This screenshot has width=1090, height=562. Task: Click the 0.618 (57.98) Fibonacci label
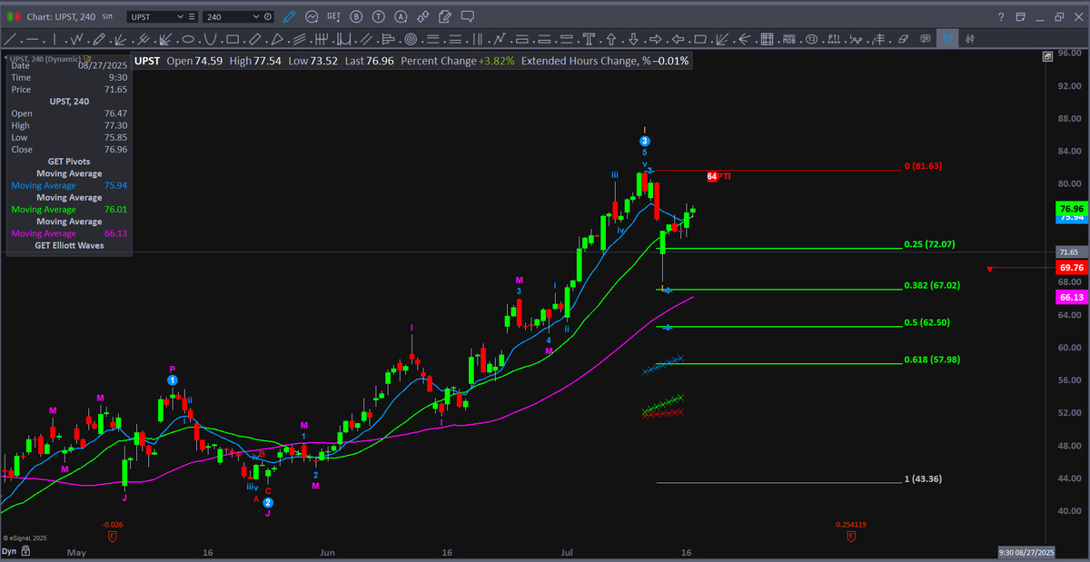(x=932, y=360)
